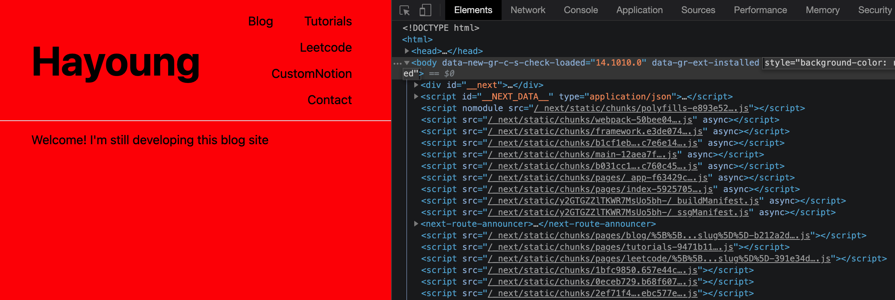Open the Network tab
This screenshot has width=895, height=300.
pyautogui.click(x=527, y=10)
